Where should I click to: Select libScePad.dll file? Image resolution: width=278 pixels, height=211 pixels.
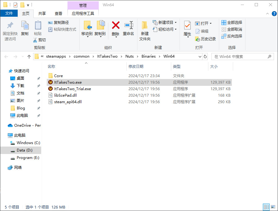click(x=139, y=95)
